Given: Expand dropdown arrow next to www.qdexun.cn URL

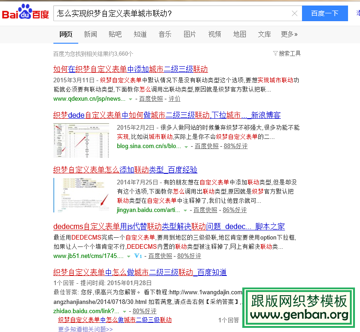Looking at the screenshot, I should (130, 99).
